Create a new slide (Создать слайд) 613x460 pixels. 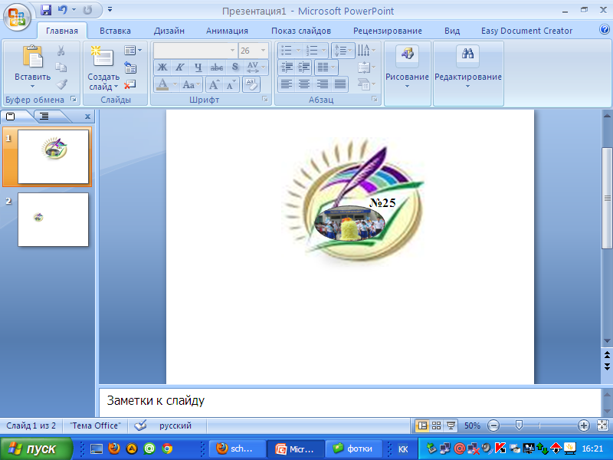coord(103,67)
